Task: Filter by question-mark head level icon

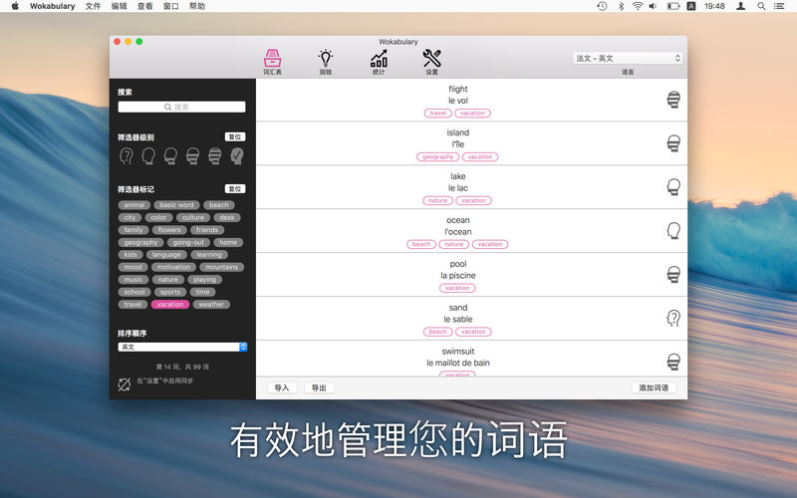Action: (x=127, y=156)
